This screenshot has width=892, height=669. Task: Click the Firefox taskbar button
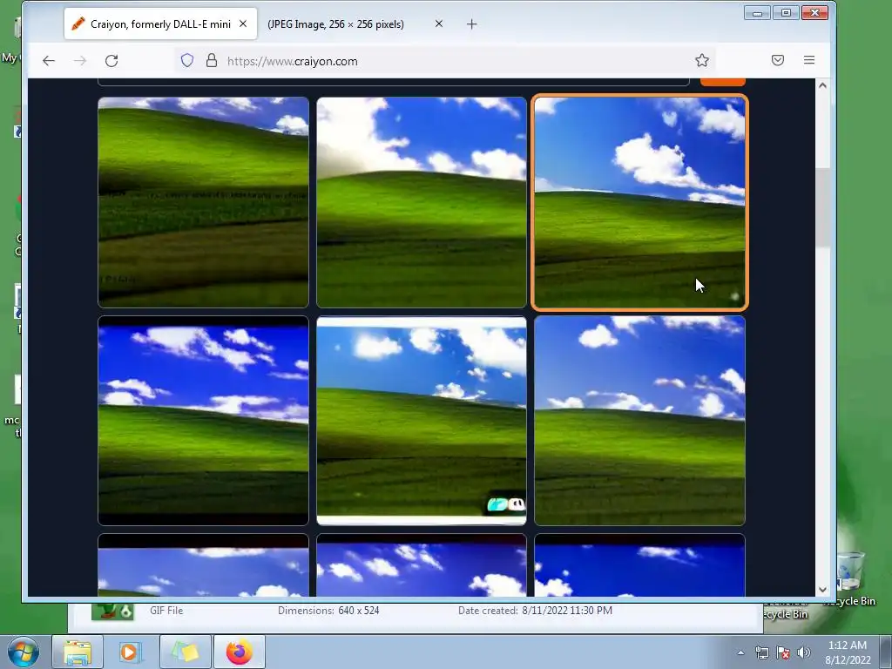tap(239, 652)
